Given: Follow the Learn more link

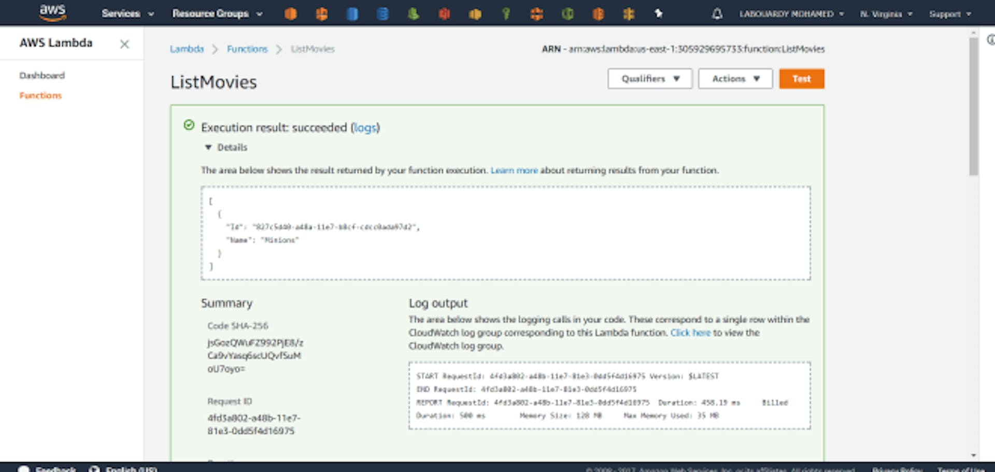Looking at the screenshot, I should point(514,170).
